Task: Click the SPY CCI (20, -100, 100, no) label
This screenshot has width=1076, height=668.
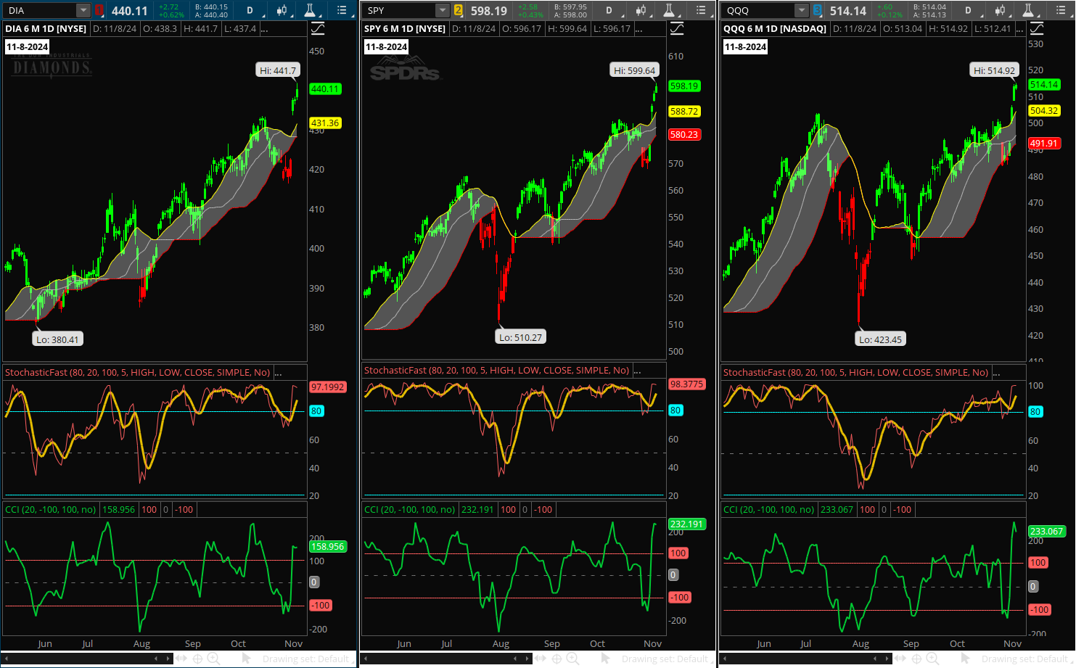Action: (x=410, y=509)
